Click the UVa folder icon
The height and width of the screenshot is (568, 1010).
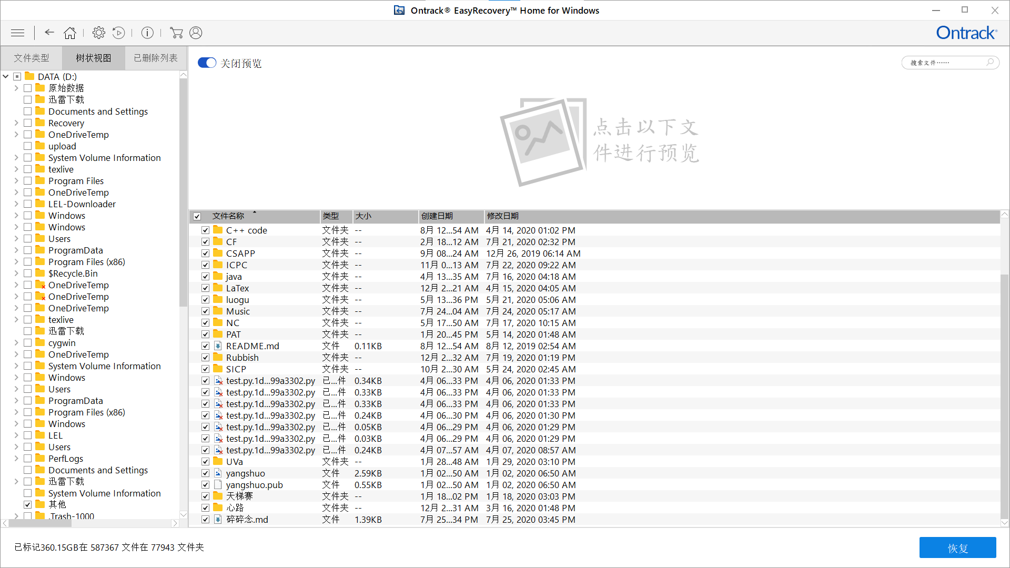pos(218,462)
